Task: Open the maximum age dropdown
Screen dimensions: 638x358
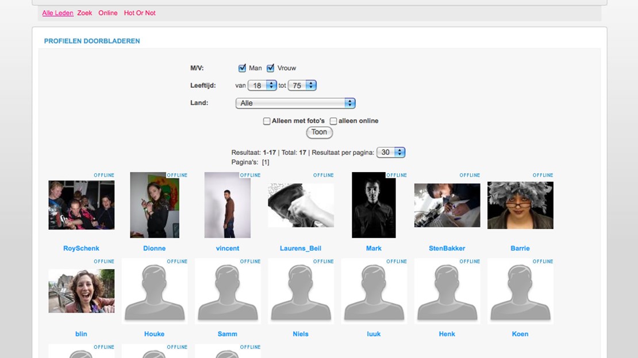Action: click(x=302, y=85)
